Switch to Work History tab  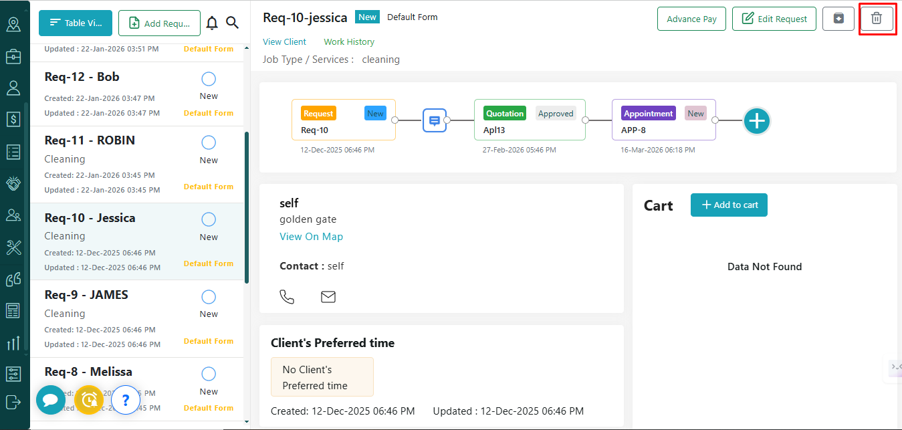[x=349, y=41]
